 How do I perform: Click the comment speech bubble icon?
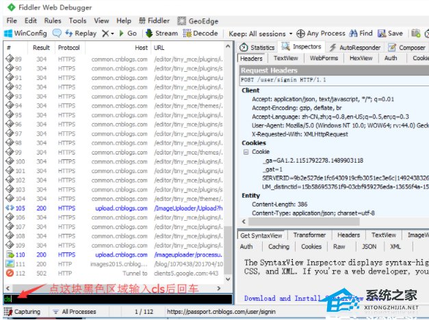pyautogui.click(x=57, y=34)
